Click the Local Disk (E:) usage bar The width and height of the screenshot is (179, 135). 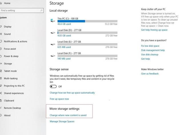point(87,44)
